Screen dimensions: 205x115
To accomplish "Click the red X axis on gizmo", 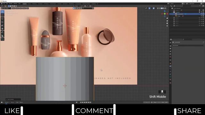I will [167, 14].
